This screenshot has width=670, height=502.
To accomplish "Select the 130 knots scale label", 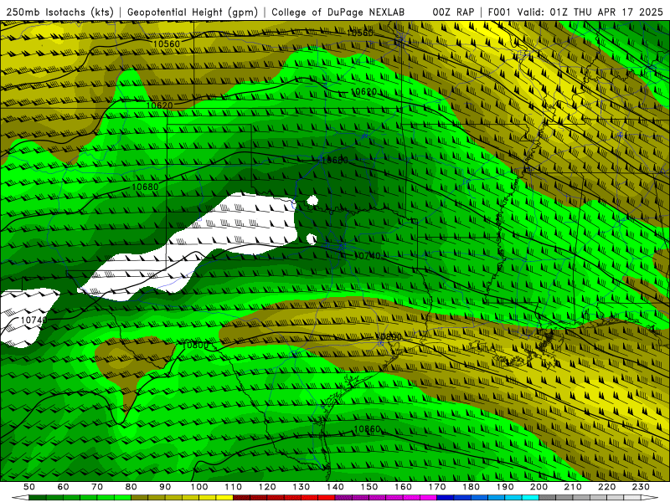I will [x=301, y=487].
